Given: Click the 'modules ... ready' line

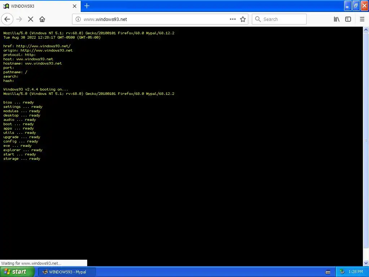Looking at the screenshot, I should click(x=22, y=111).
